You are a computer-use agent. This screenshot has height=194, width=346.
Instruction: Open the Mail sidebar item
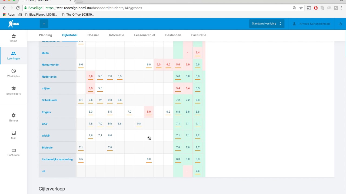(14, 135)
